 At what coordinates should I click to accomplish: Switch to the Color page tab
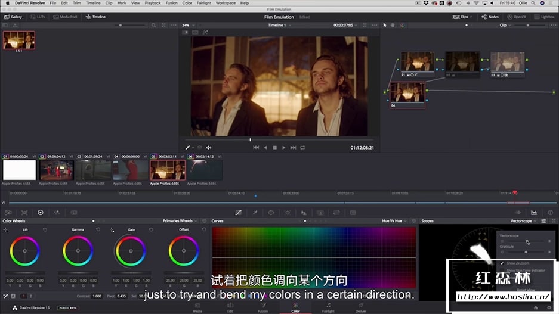click(x=295, y=307)
